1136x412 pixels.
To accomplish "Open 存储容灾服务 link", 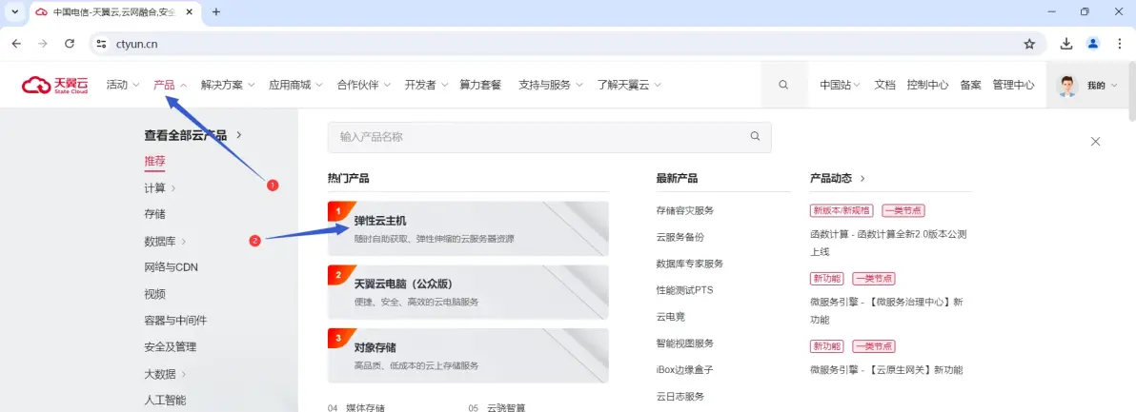I will point(684,210).
